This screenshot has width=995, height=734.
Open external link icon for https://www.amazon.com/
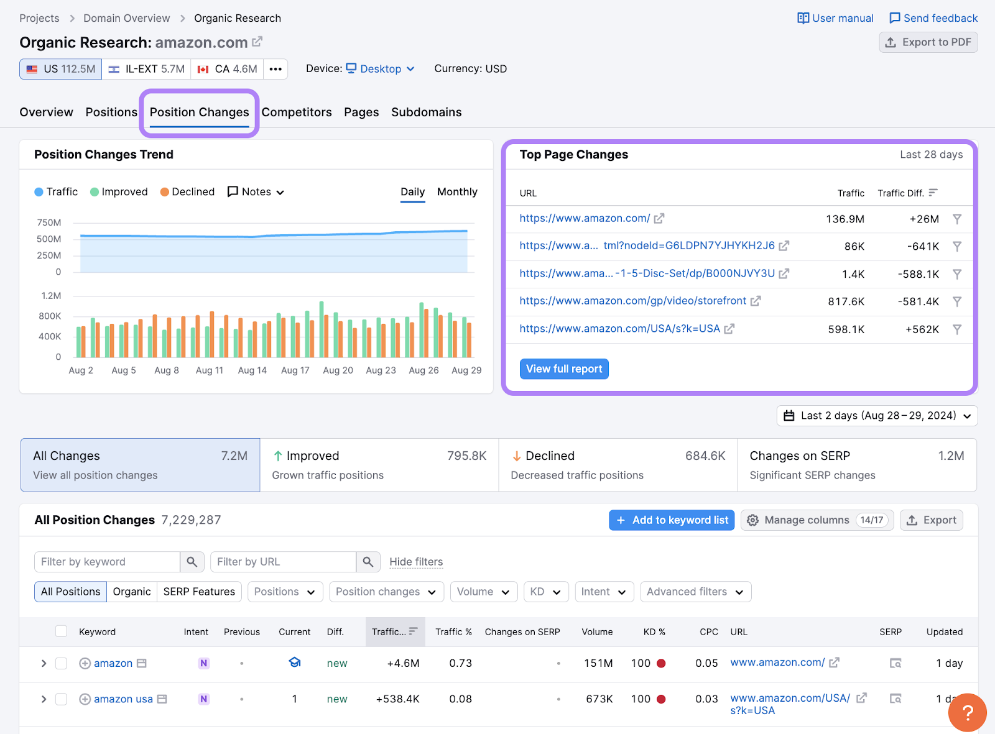coord(659,218)
